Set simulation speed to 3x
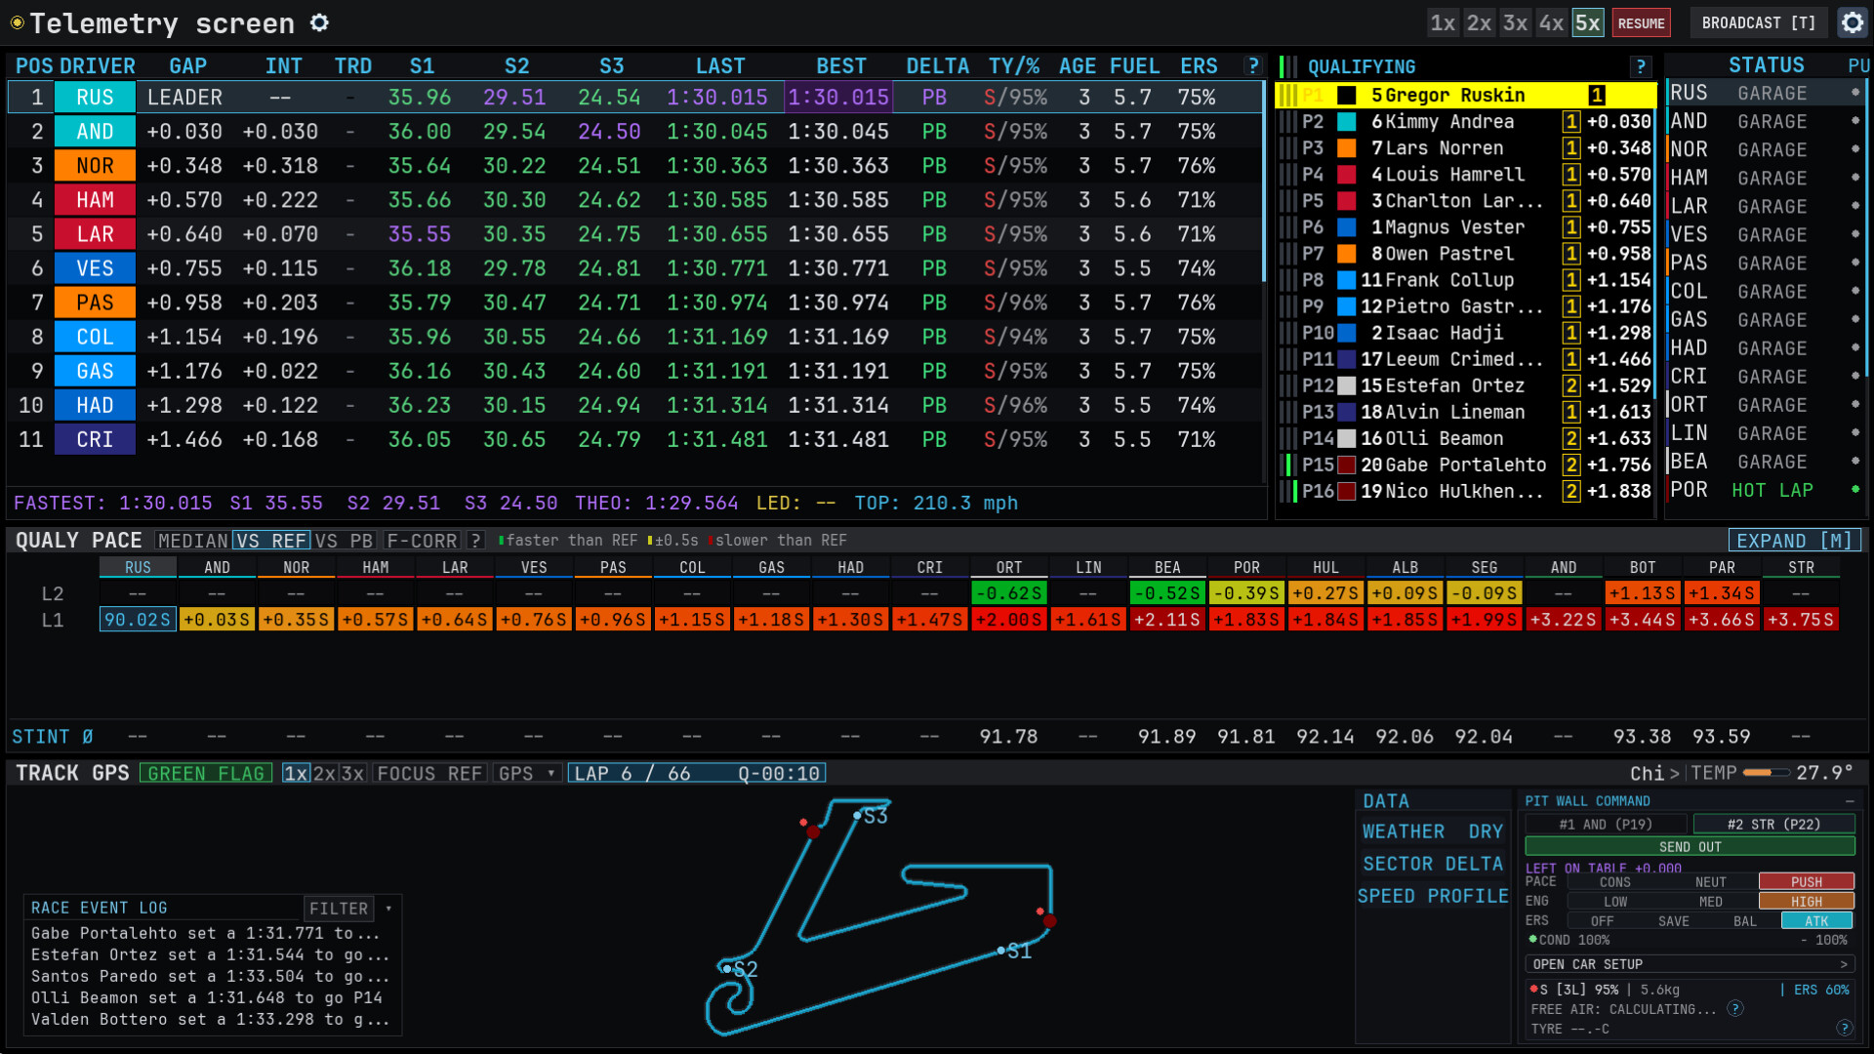 [x=1515, y=23]
